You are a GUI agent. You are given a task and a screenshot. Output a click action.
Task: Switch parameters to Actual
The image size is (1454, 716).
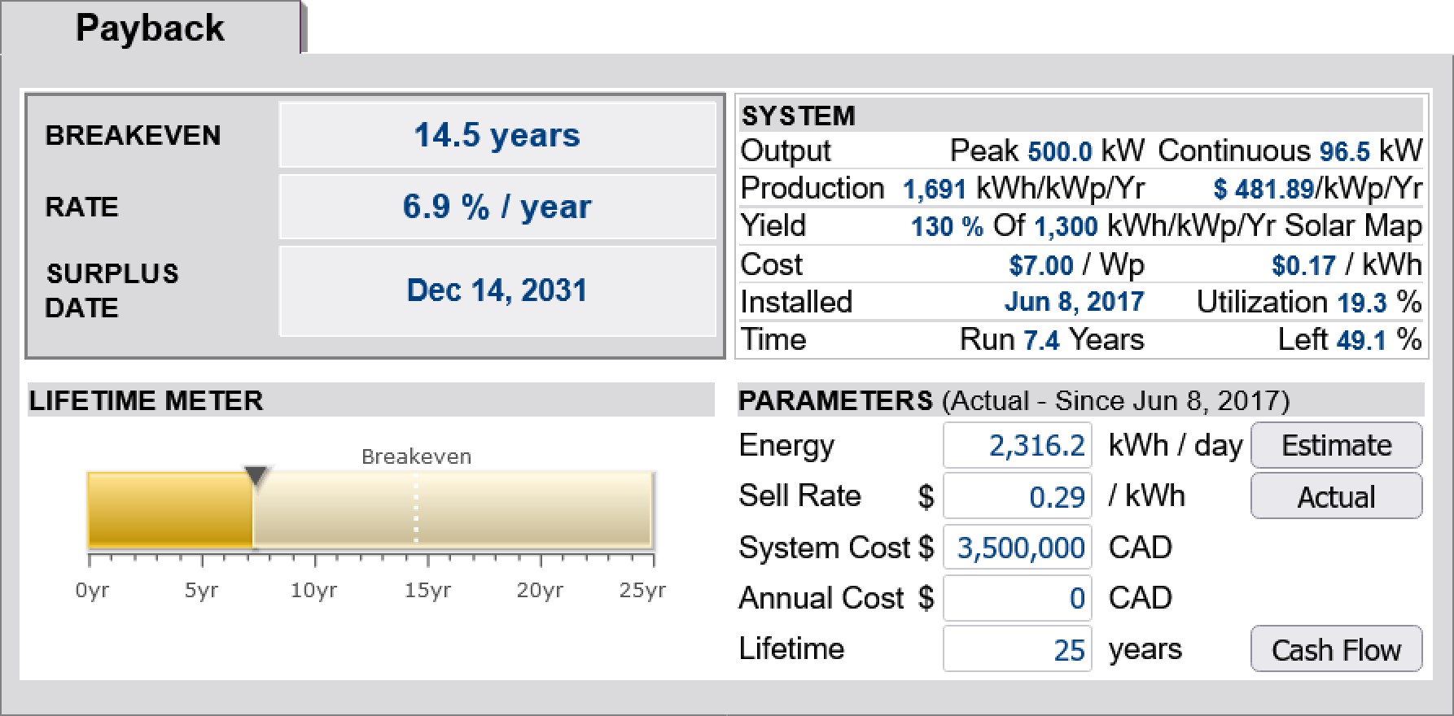pyautogui.click(x=1336, y=496)
